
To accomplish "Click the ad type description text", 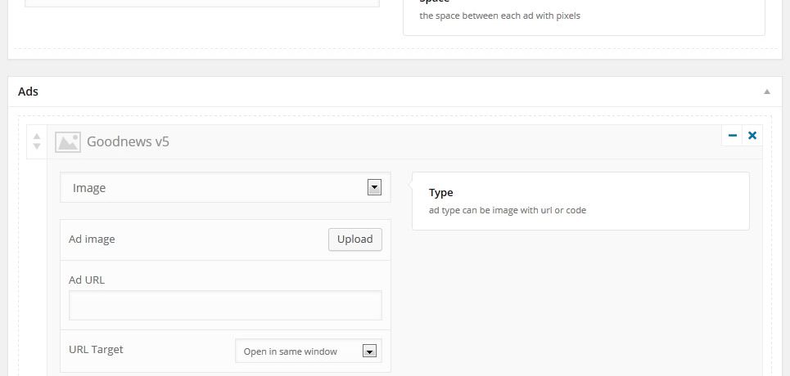I will click(508, 210).
